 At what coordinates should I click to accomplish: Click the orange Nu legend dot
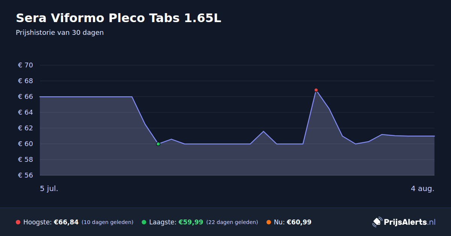tap(269, 222)
